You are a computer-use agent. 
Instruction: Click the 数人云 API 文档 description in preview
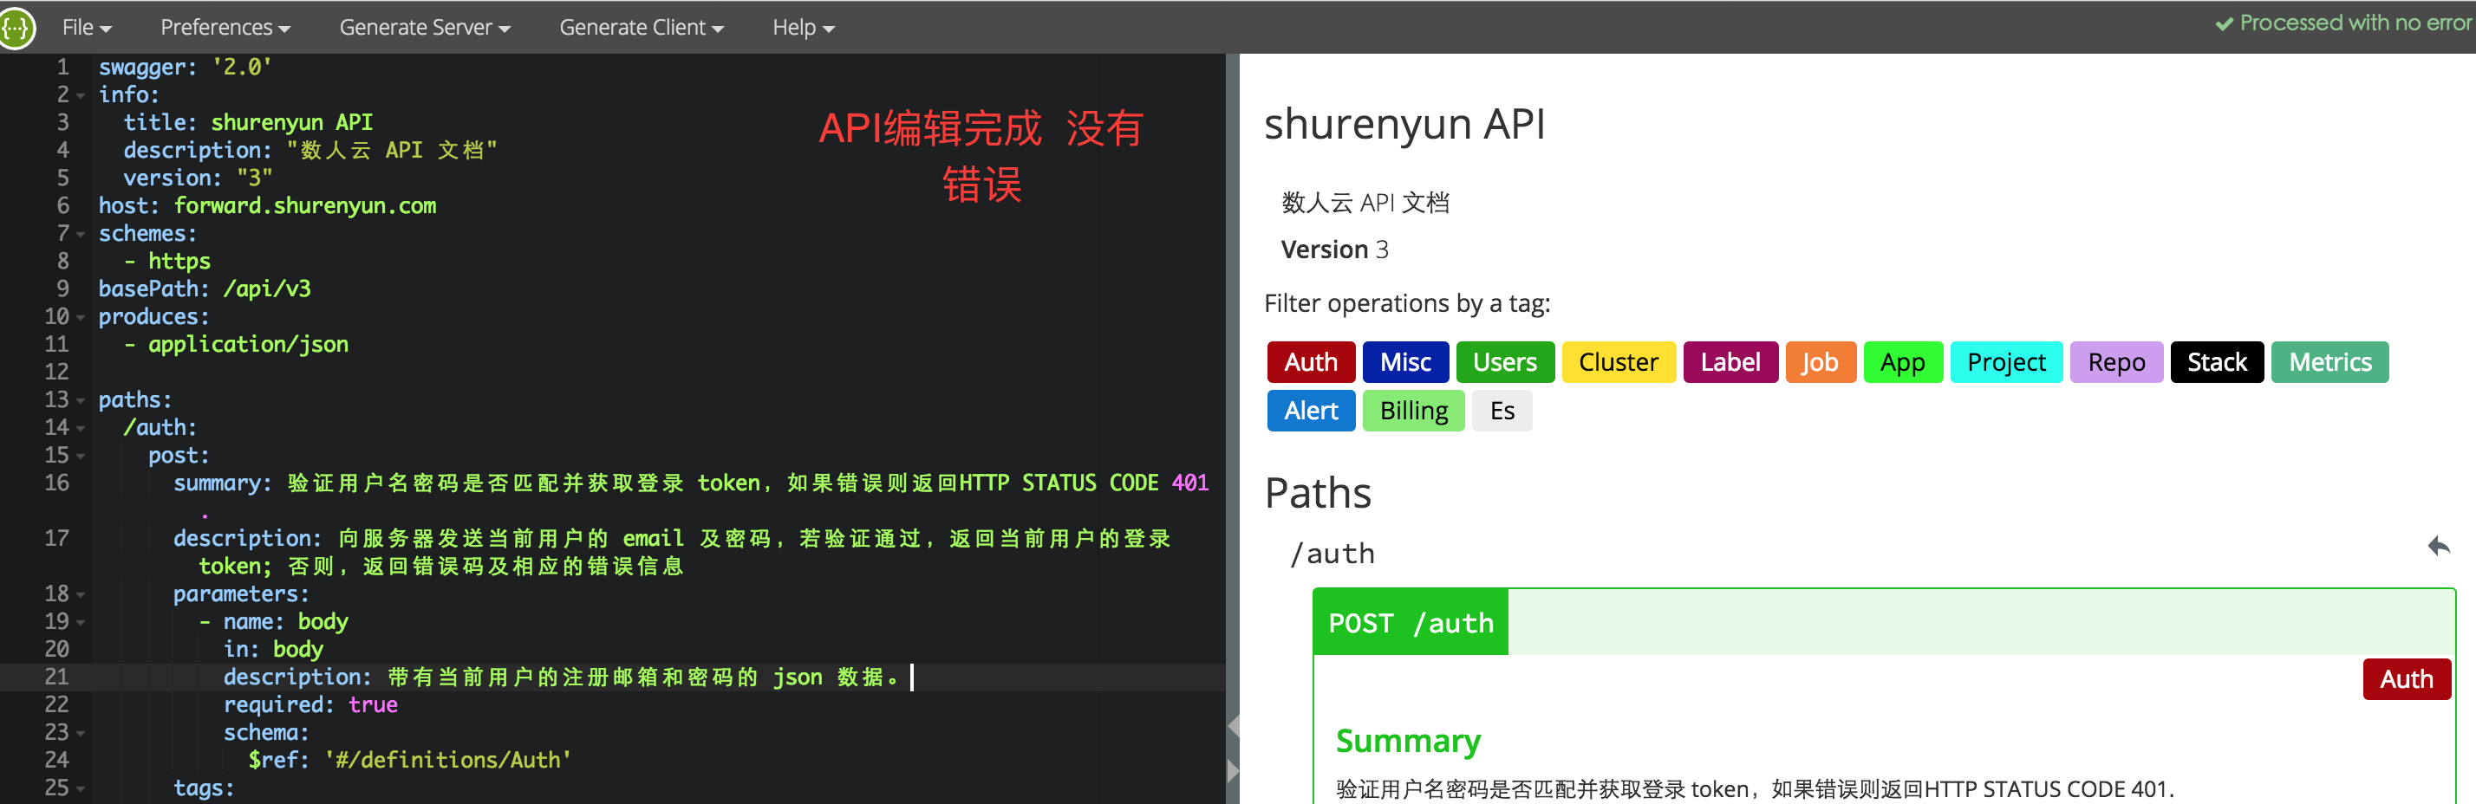pyautogui.click(x=1365, y=203)
